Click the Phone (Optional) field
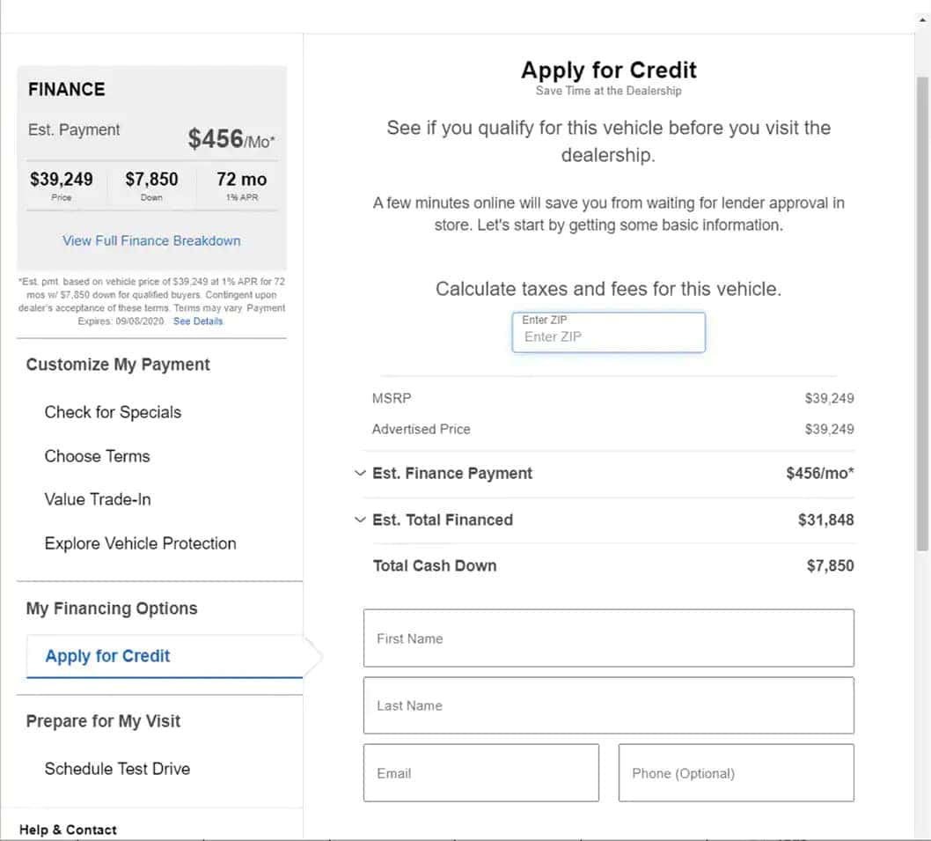 pos(737,772)
